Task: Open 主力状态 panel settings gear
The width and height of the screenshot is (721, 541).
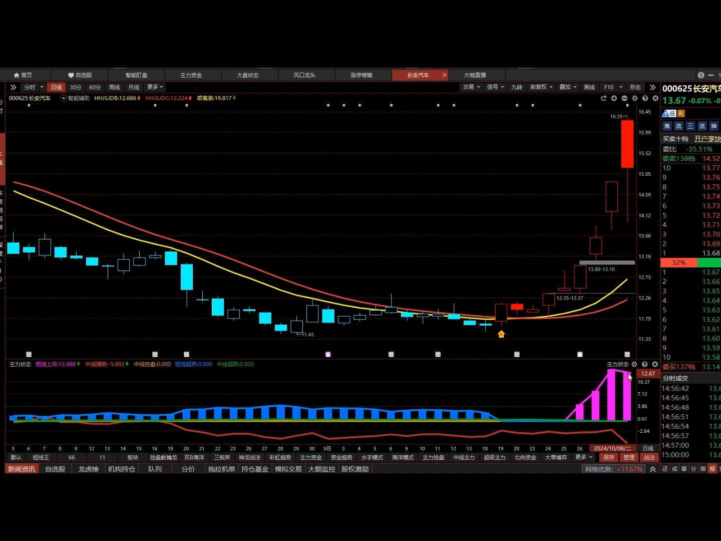Action: tap(634, 364)
